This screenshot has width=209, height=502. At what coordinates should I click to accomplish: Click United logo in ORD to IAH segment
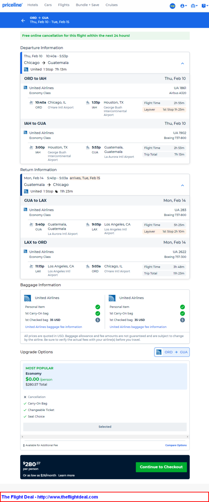click(26, 88)
